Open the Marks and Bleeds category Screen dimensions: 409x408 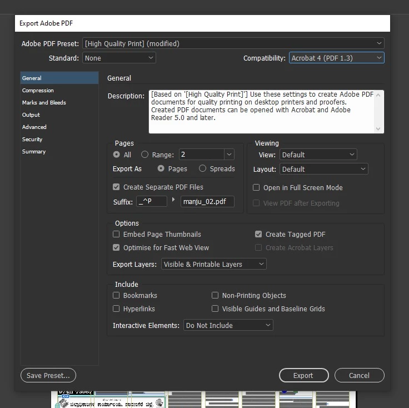[x=59, y=102]
